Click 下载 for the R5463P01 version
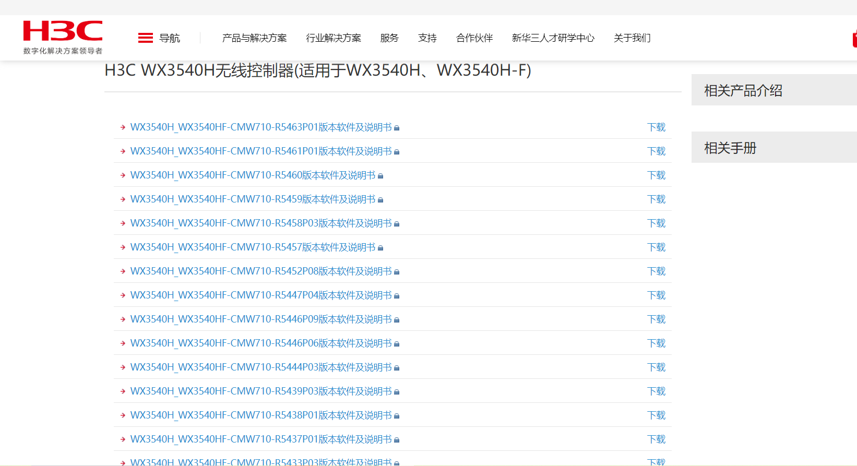 (x=657, y=127)
